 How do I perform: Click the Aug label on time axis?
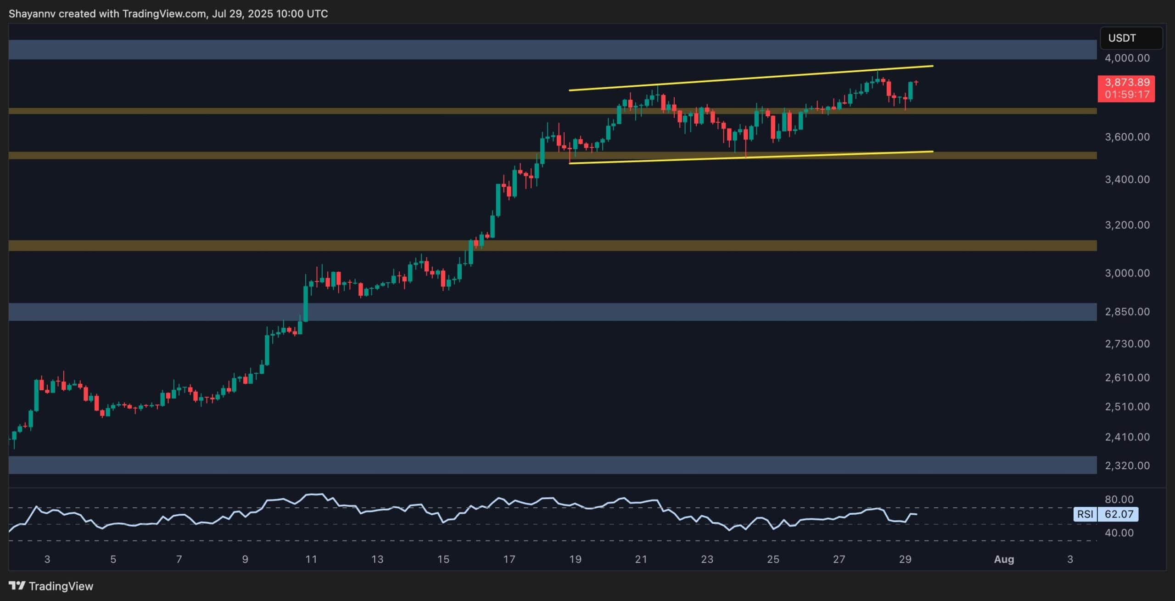point(1003,559)
